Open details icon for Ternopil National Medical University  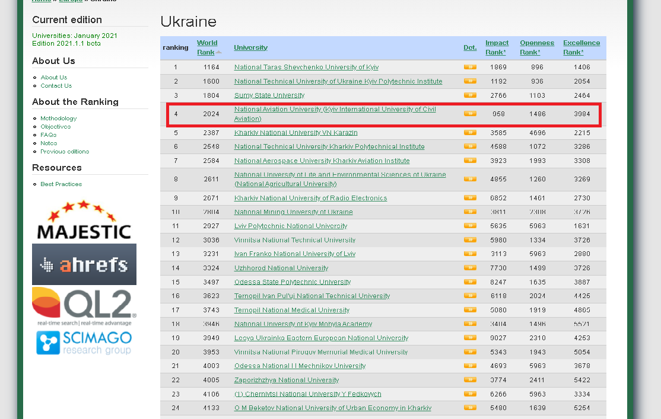pos(470,310)
